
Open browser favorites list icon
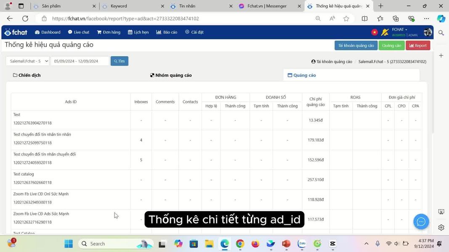[380, 18]
